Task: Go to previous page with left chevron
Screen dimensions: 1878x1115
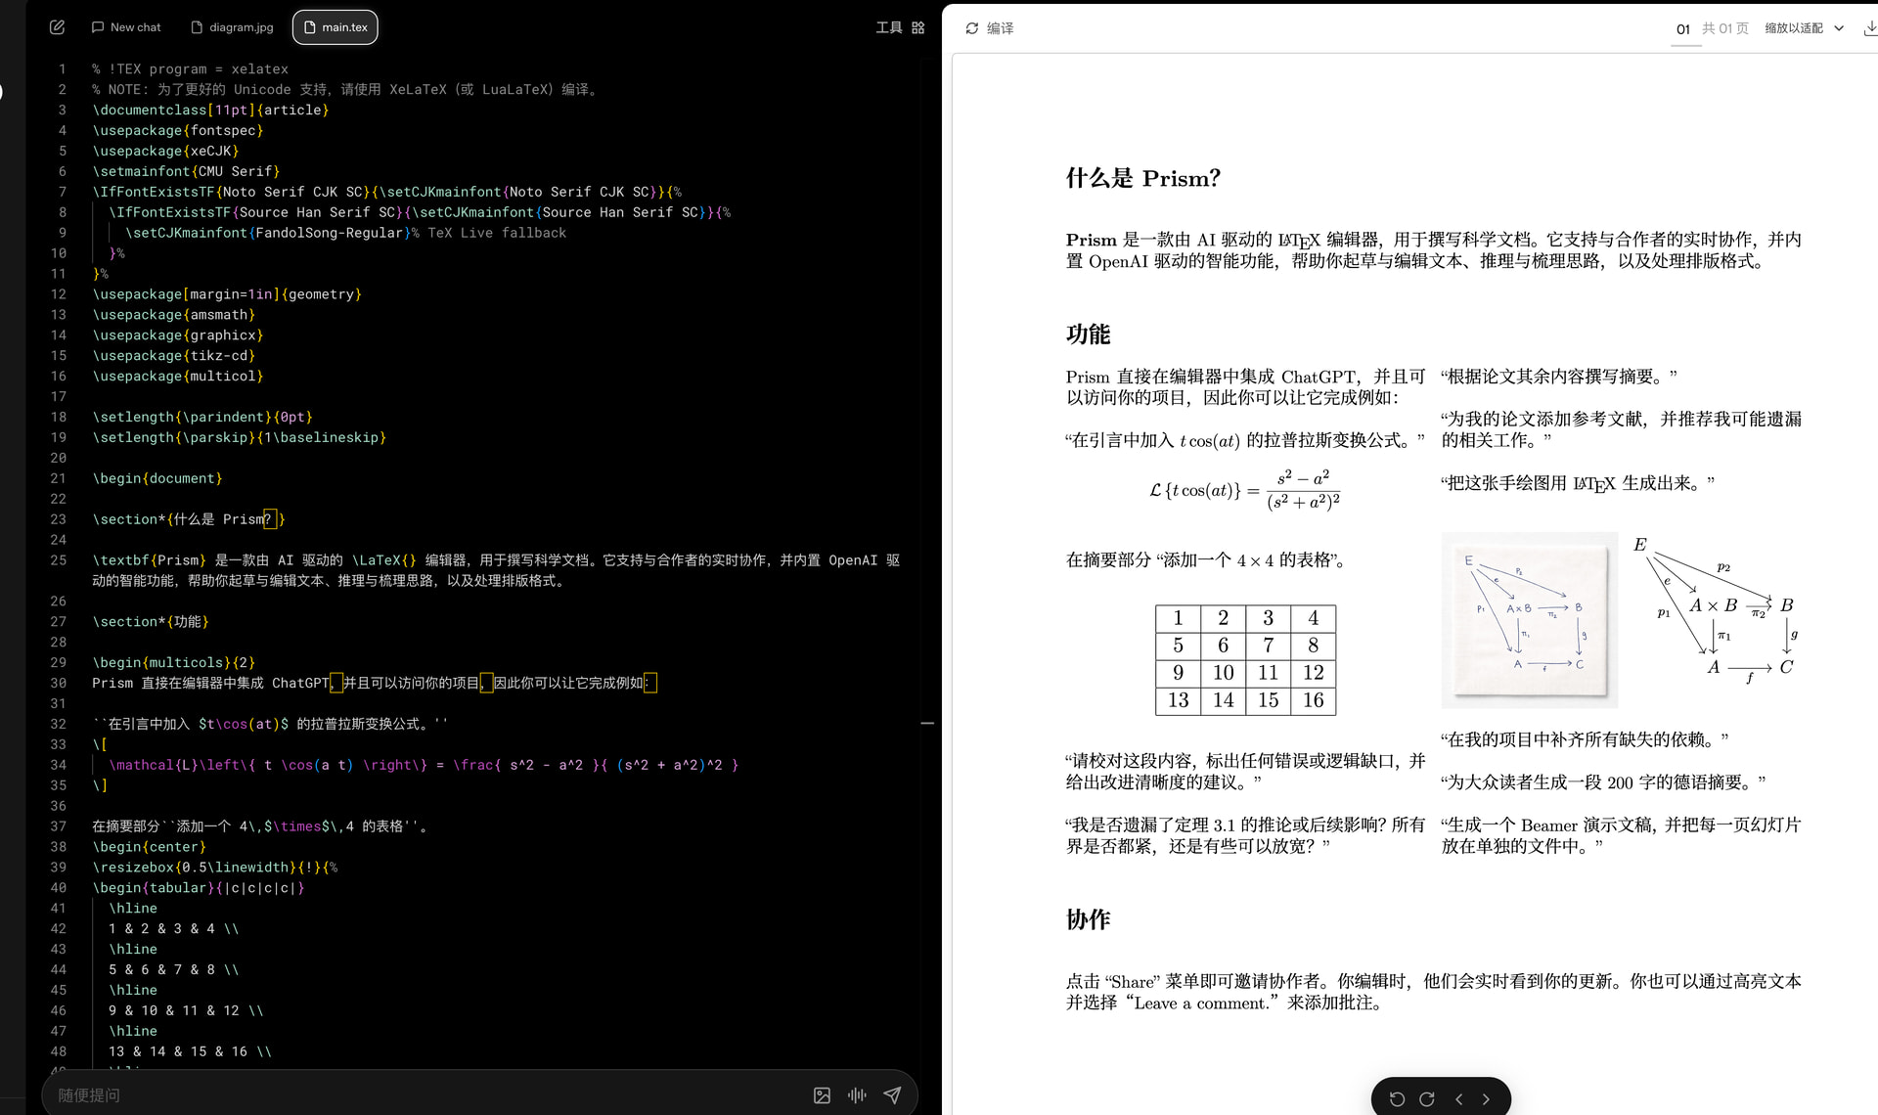Action: pyautogui.click(x=1458, y=1099)
